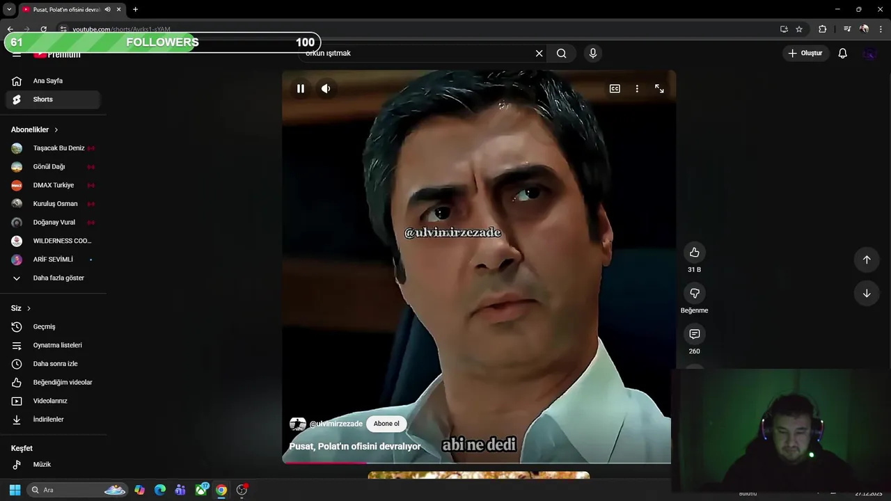Open the ulvimirzezade channel avatar

[297, 424]
